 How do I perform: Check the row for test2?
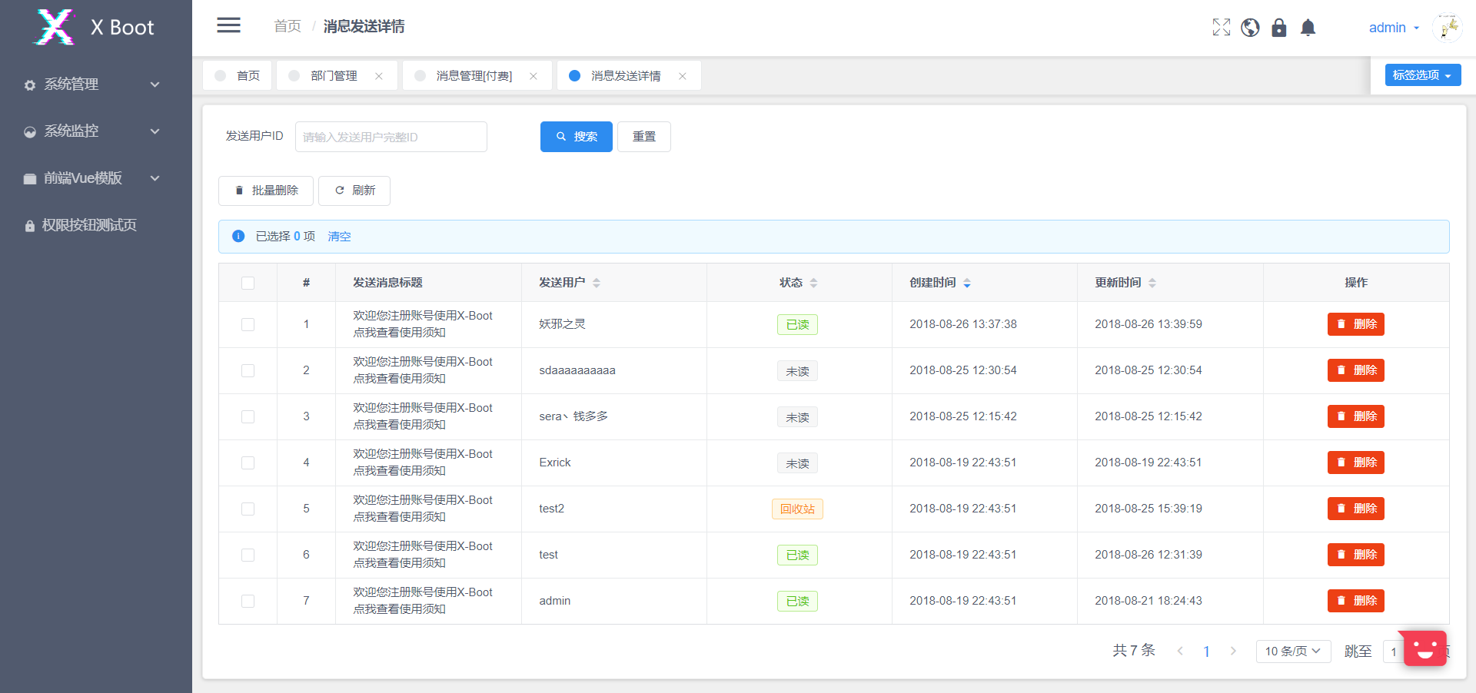click(x=248, y=509)
